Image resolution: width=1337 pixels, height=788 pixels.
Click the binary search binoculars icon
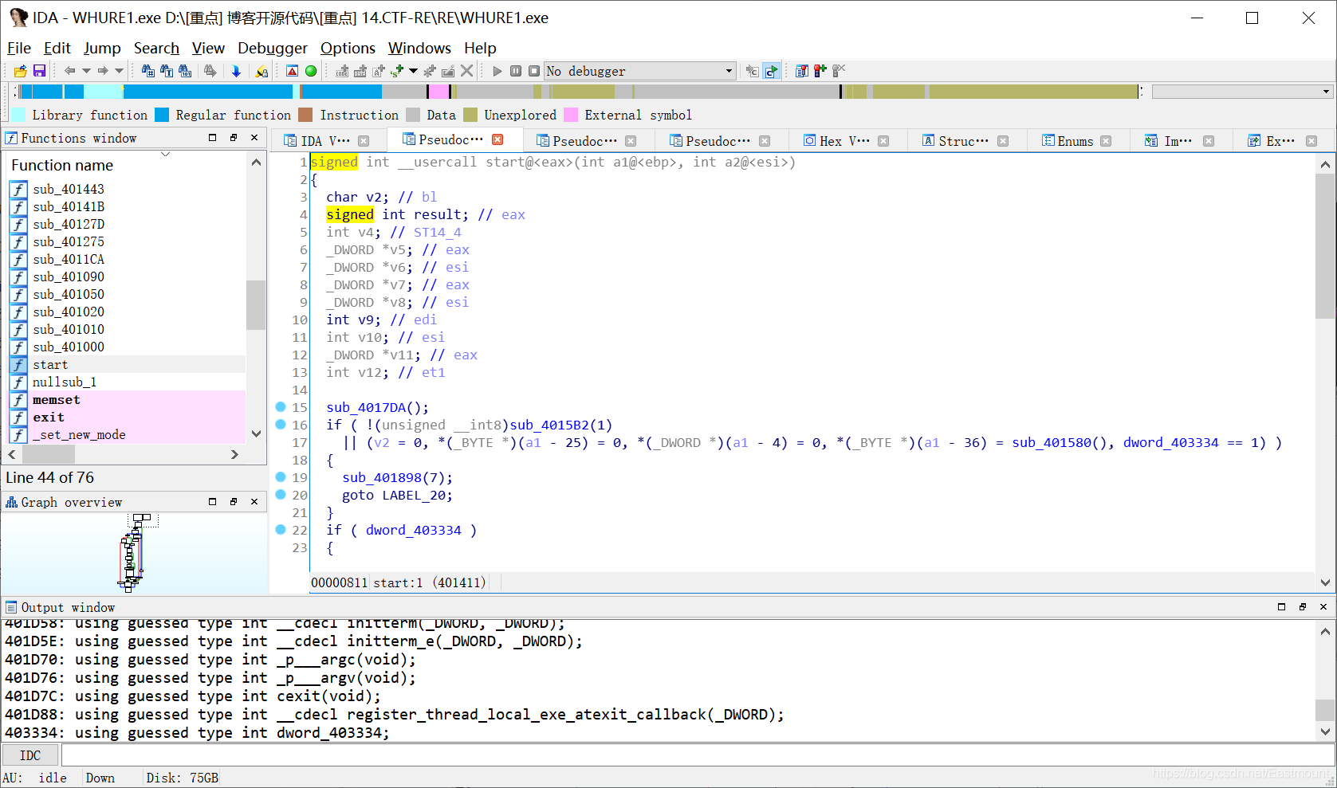pyautogui.click(x=185, y=71)
